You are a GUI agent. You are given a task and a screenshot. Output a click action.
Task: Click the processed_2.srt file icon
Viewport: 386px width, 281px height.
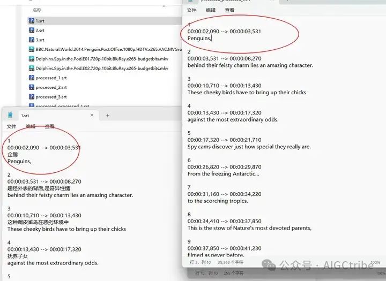(31, 87)
